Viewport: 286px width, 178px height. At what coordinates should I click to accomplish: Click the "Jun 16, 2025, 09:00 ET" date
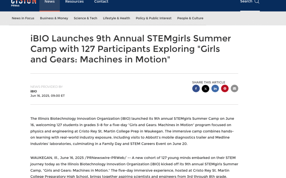pyautogui.click(x=47, y=96)
